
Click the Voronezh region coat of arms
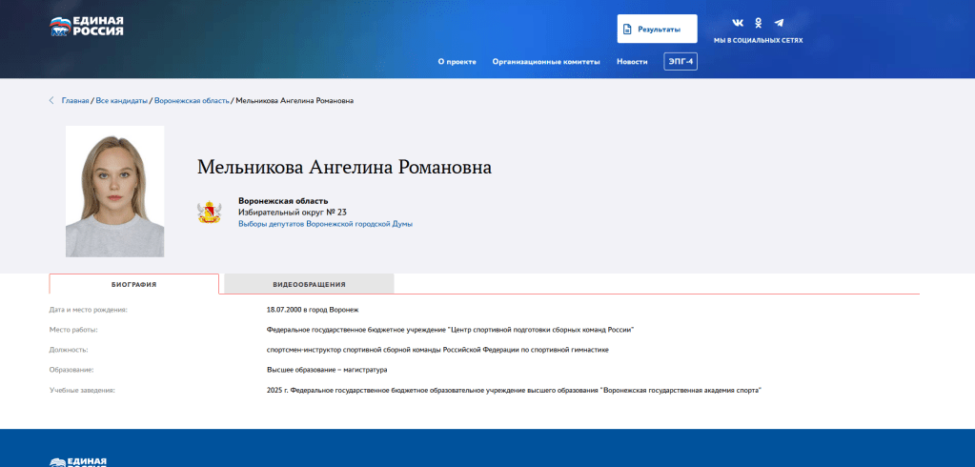tap(210, 213)
